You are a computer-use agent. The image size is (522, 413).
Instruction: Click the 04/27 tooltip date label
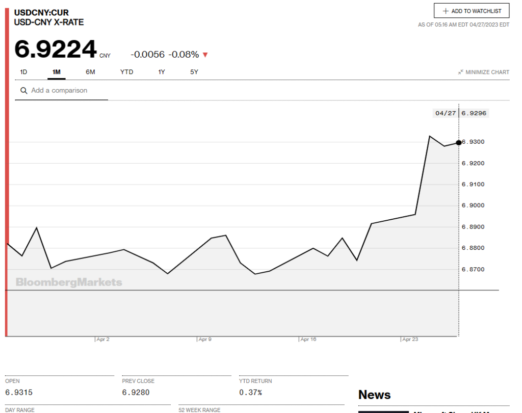445,113
